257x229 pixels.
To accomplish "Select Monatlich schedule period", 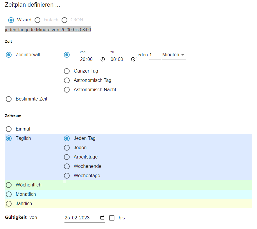I will [9, 194].
